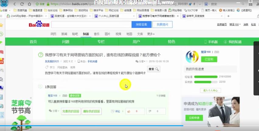Image resolution: width=259 pixels, height=131 pixels.
Task: Close the 芝麻 floating ad with its X
Action: pos(31,98)
